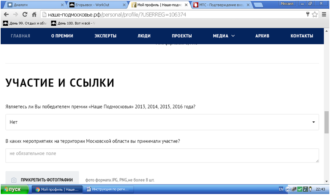Bookmark page with star icon
The image size is (330, 195).
tap(314, 15)
